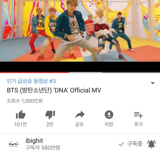
Task: Click the red video progress bar
Action: coord(34,72)
